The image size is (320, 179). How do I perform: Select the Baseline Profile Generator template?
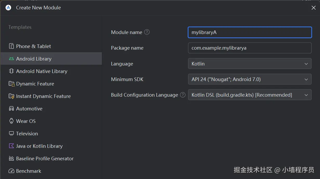(45, 158)
